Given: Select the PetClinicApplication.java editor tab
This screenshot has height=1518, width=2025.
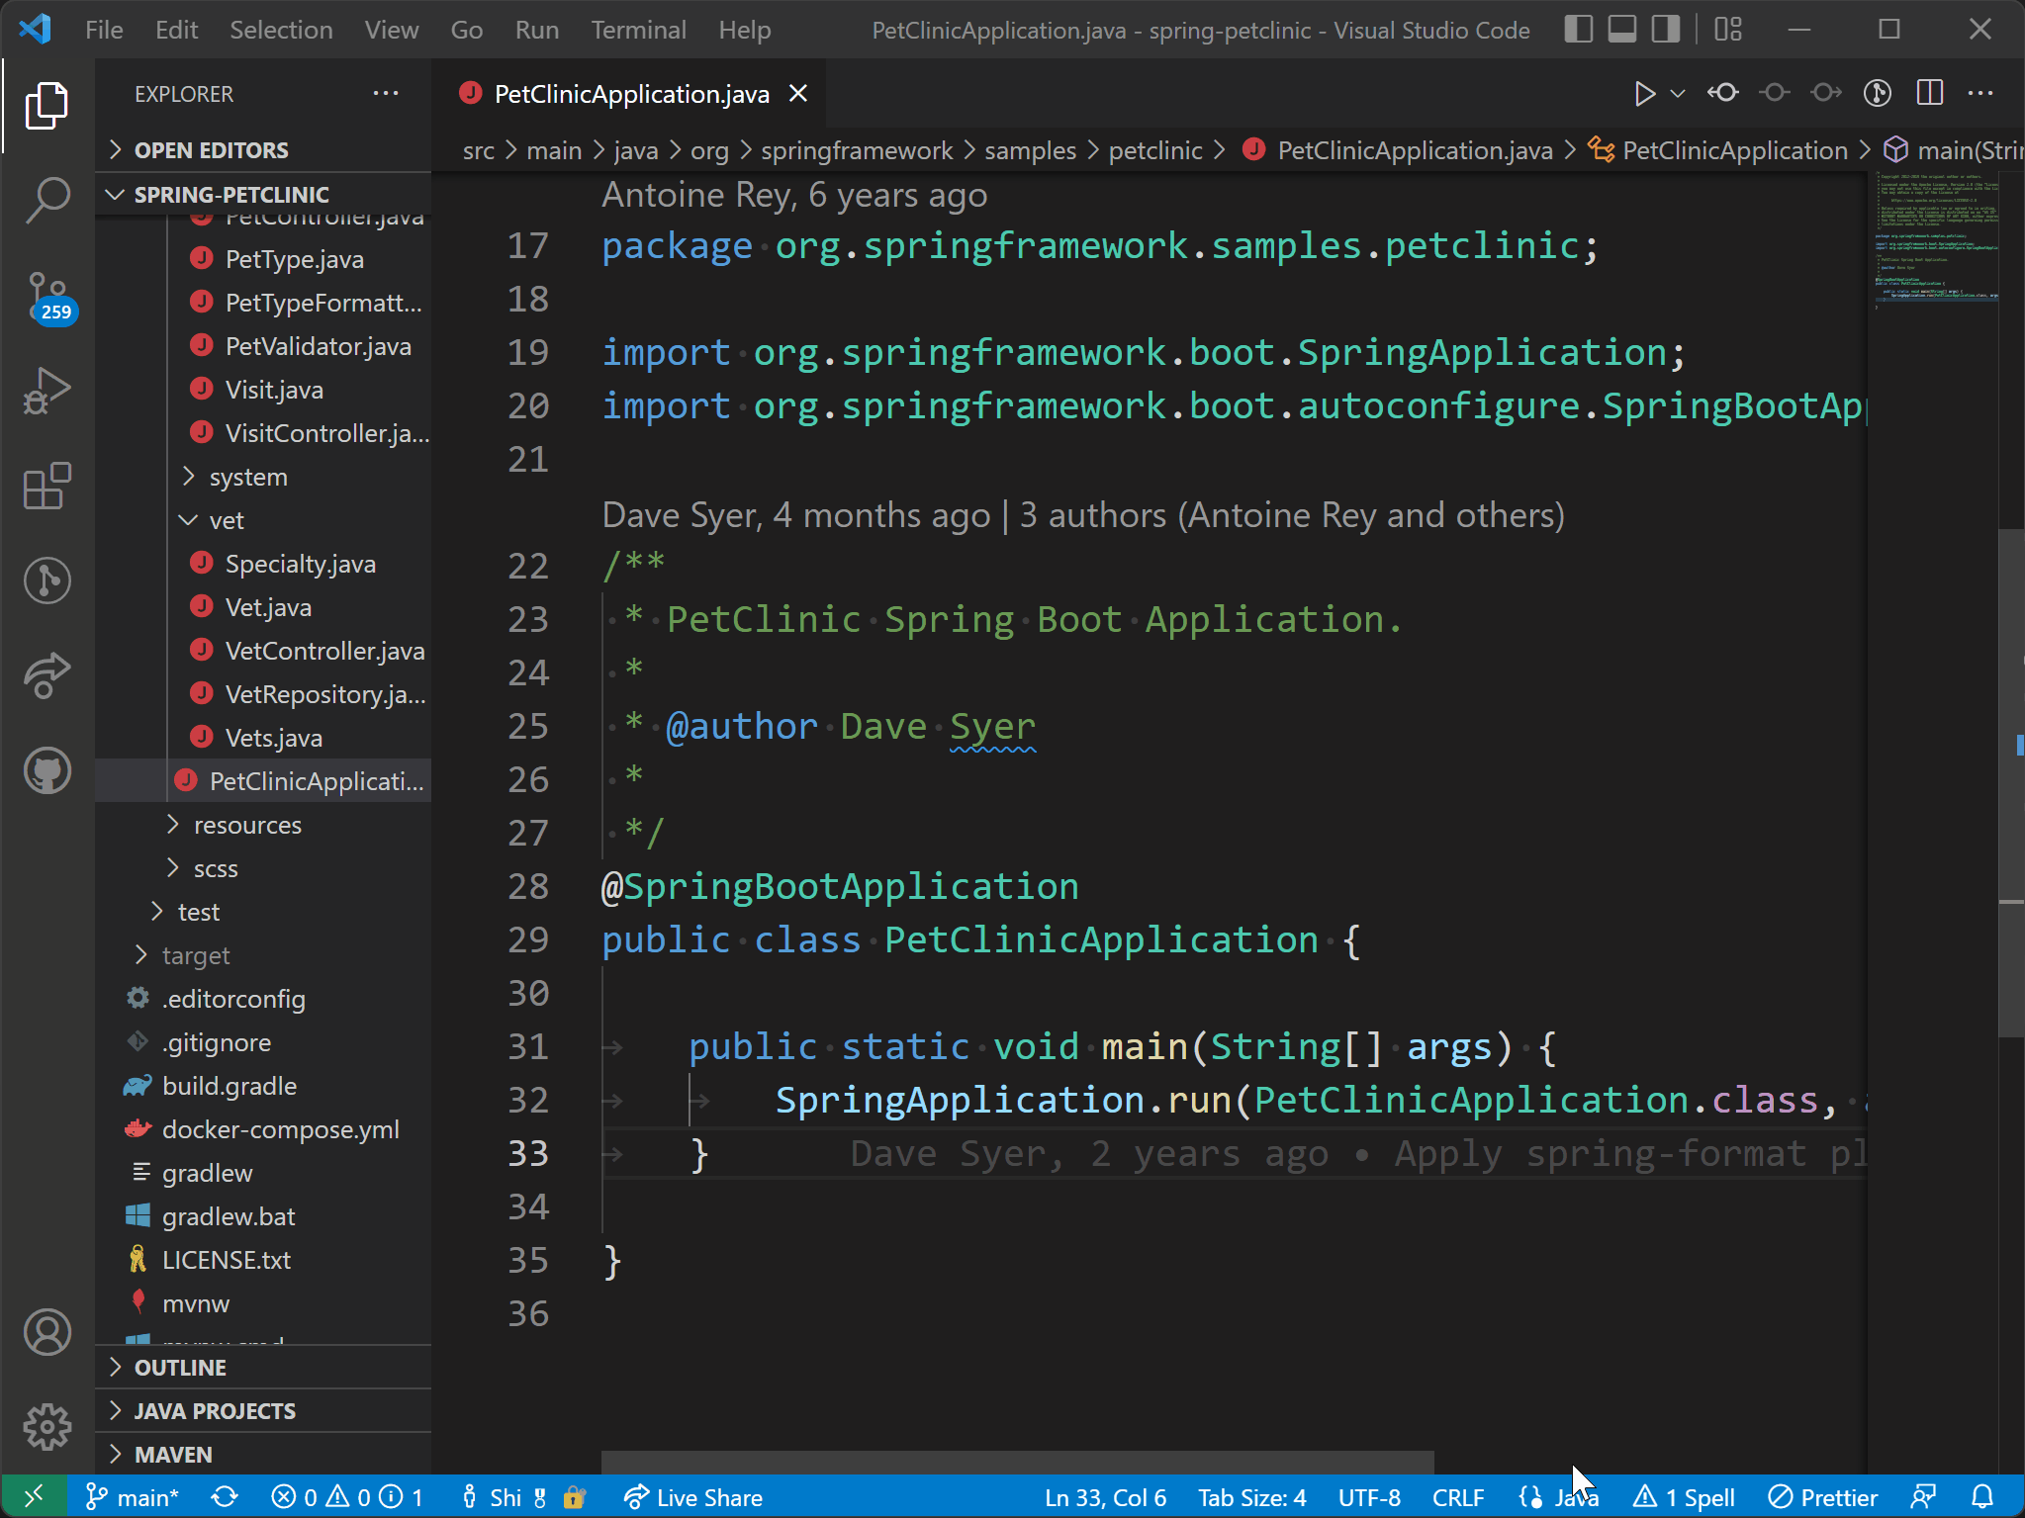Looking at the screenshot, I should point(631,93).
